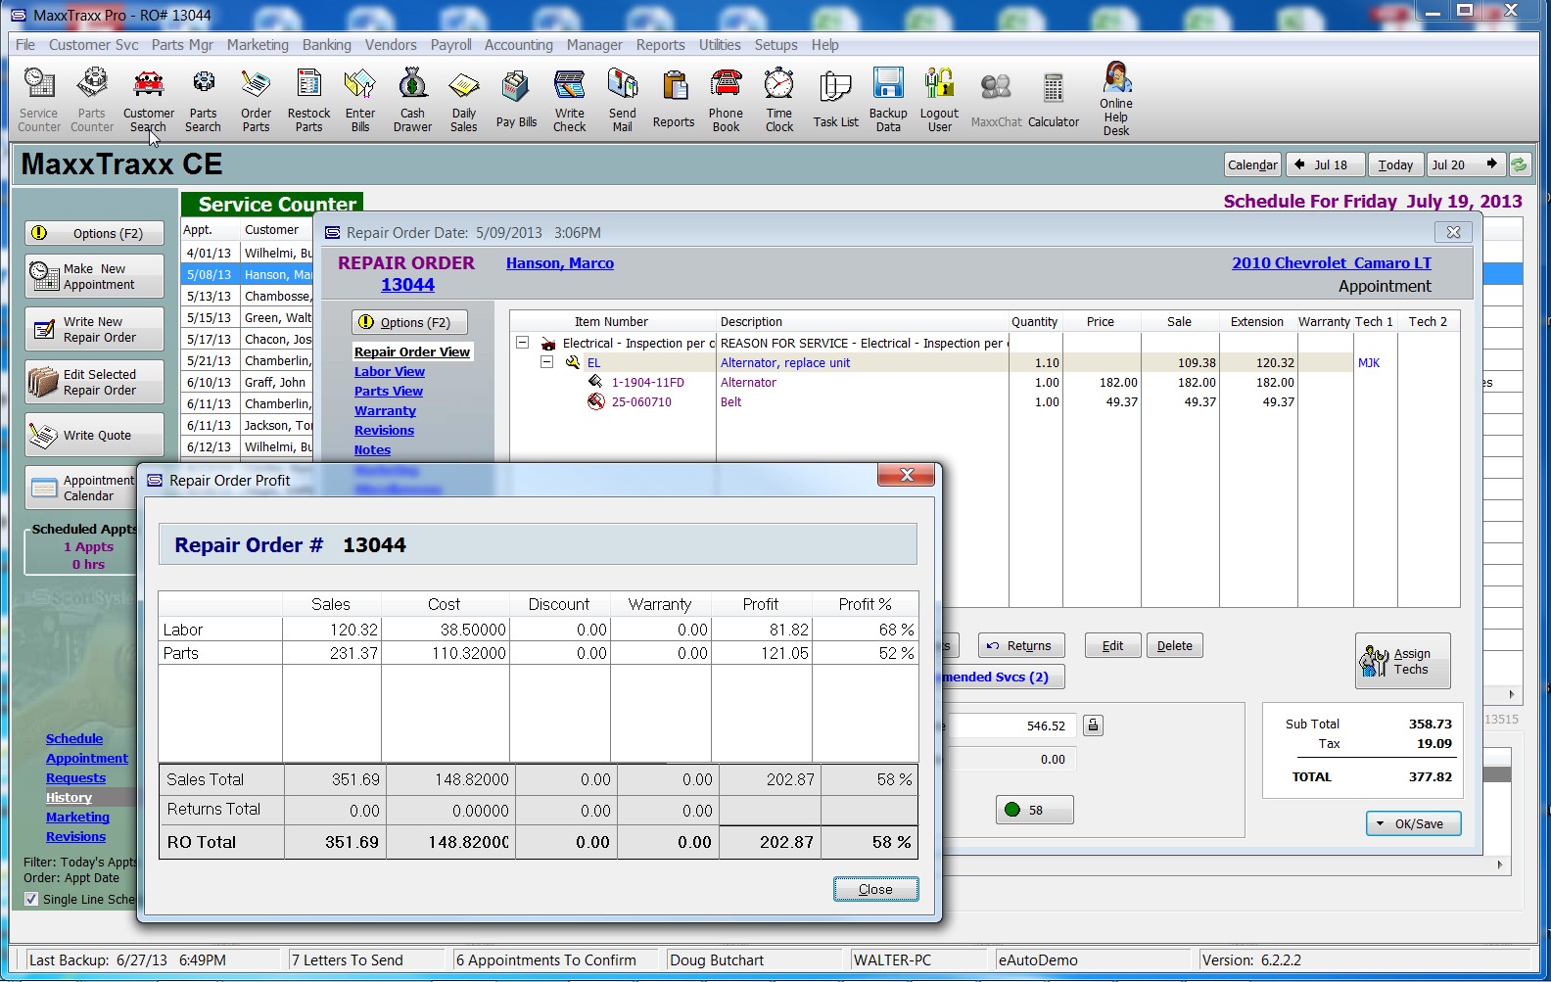The height and width of the screenshot is (982, 1551).
Task: Open Restock Parts tool
Action: pyautogui.click(x=309, y=99)
